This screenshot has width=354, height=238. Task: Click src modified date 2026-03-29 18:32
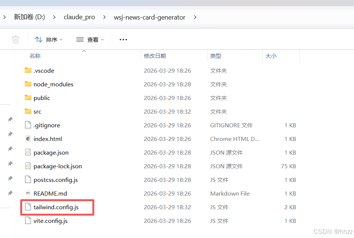(167, 112)
